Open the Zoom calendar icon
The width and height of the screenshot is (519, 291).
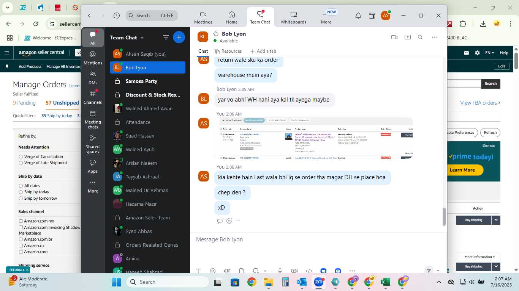(372, 16)
